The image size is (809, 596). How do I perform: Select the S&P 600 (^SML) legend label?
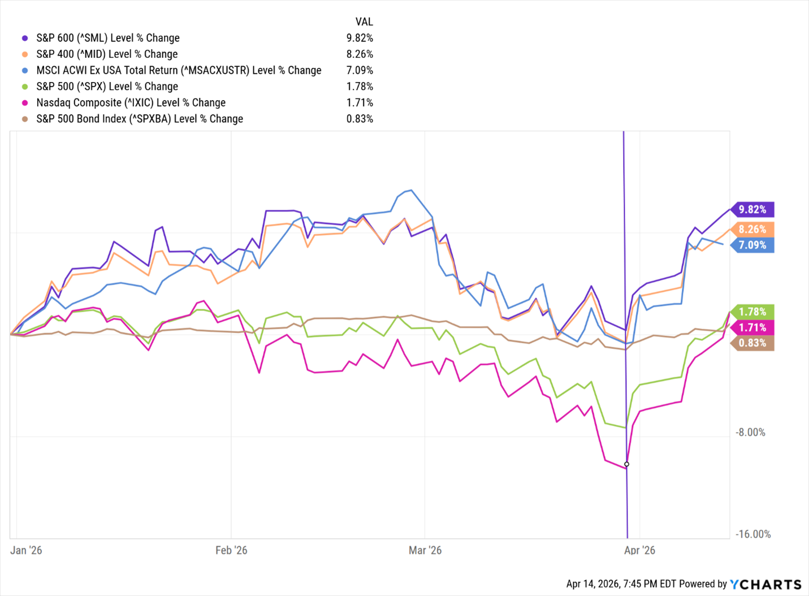(107, 38)
